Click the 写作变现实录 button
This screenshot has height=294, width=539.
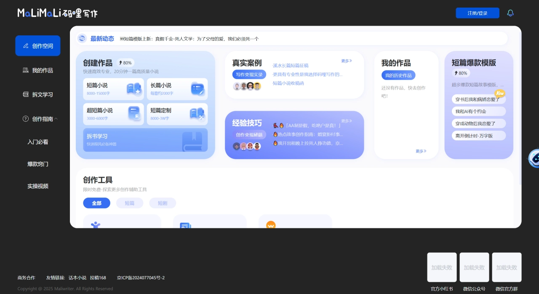click(x=249, y=75)
